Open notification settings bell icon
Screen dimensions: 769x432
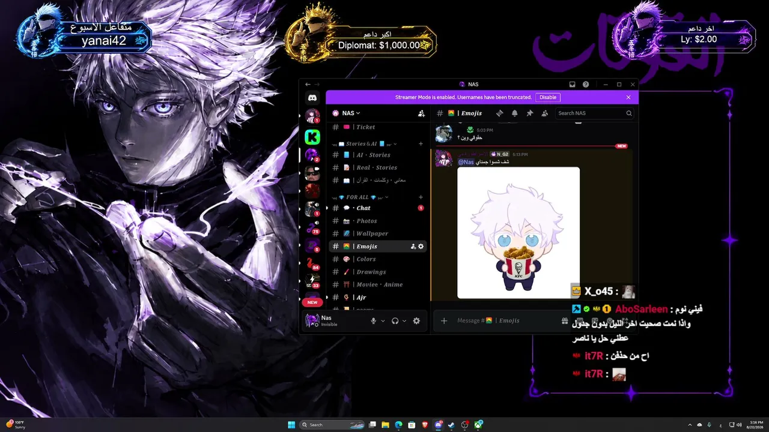click(x=514, y=113)
